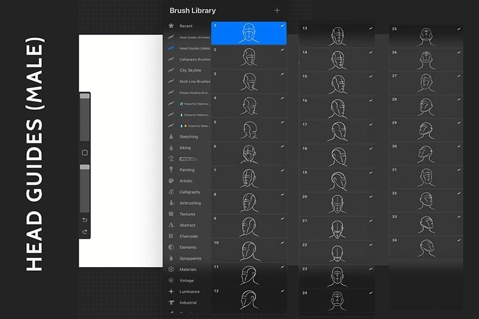
Task: Add a new brush with the plus icon
Action: coord(277,10)
